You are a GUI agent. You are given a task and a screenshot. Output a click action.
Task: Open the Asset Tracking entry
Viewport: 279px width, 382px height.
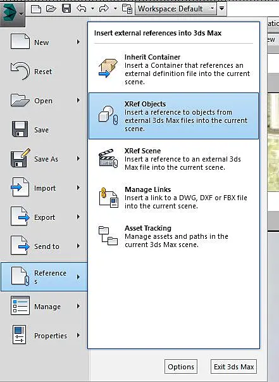pyautogui.click(x=174, y=236)
